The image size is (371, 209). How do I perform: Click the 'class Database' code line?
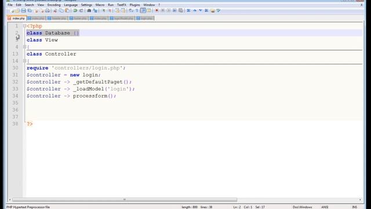(53, 33)
